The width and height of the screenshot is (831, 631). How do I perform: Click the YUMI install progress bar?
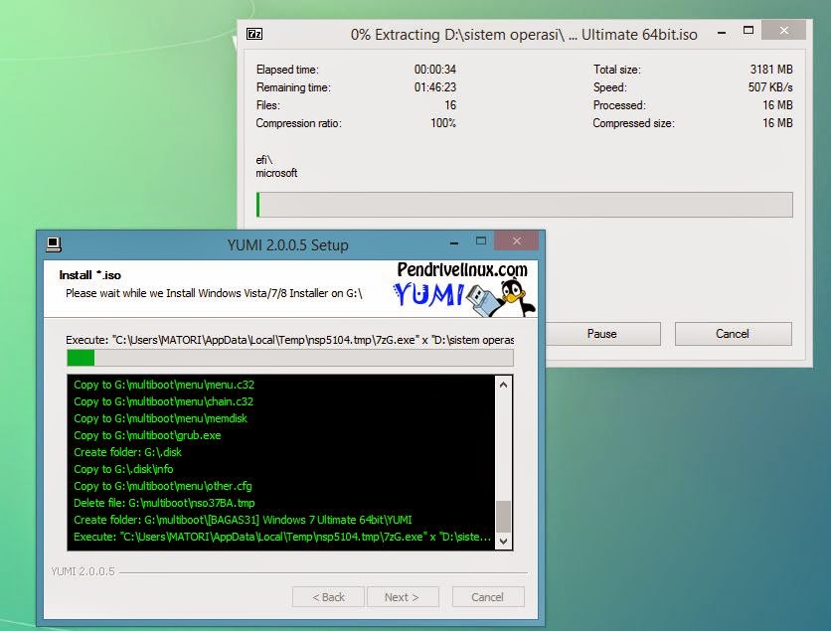tap(290, 358)
